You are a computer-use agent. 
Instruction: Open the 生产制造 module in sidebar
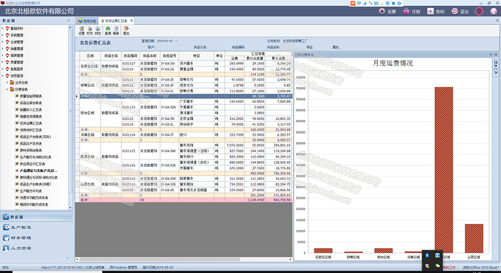(17, 227)
